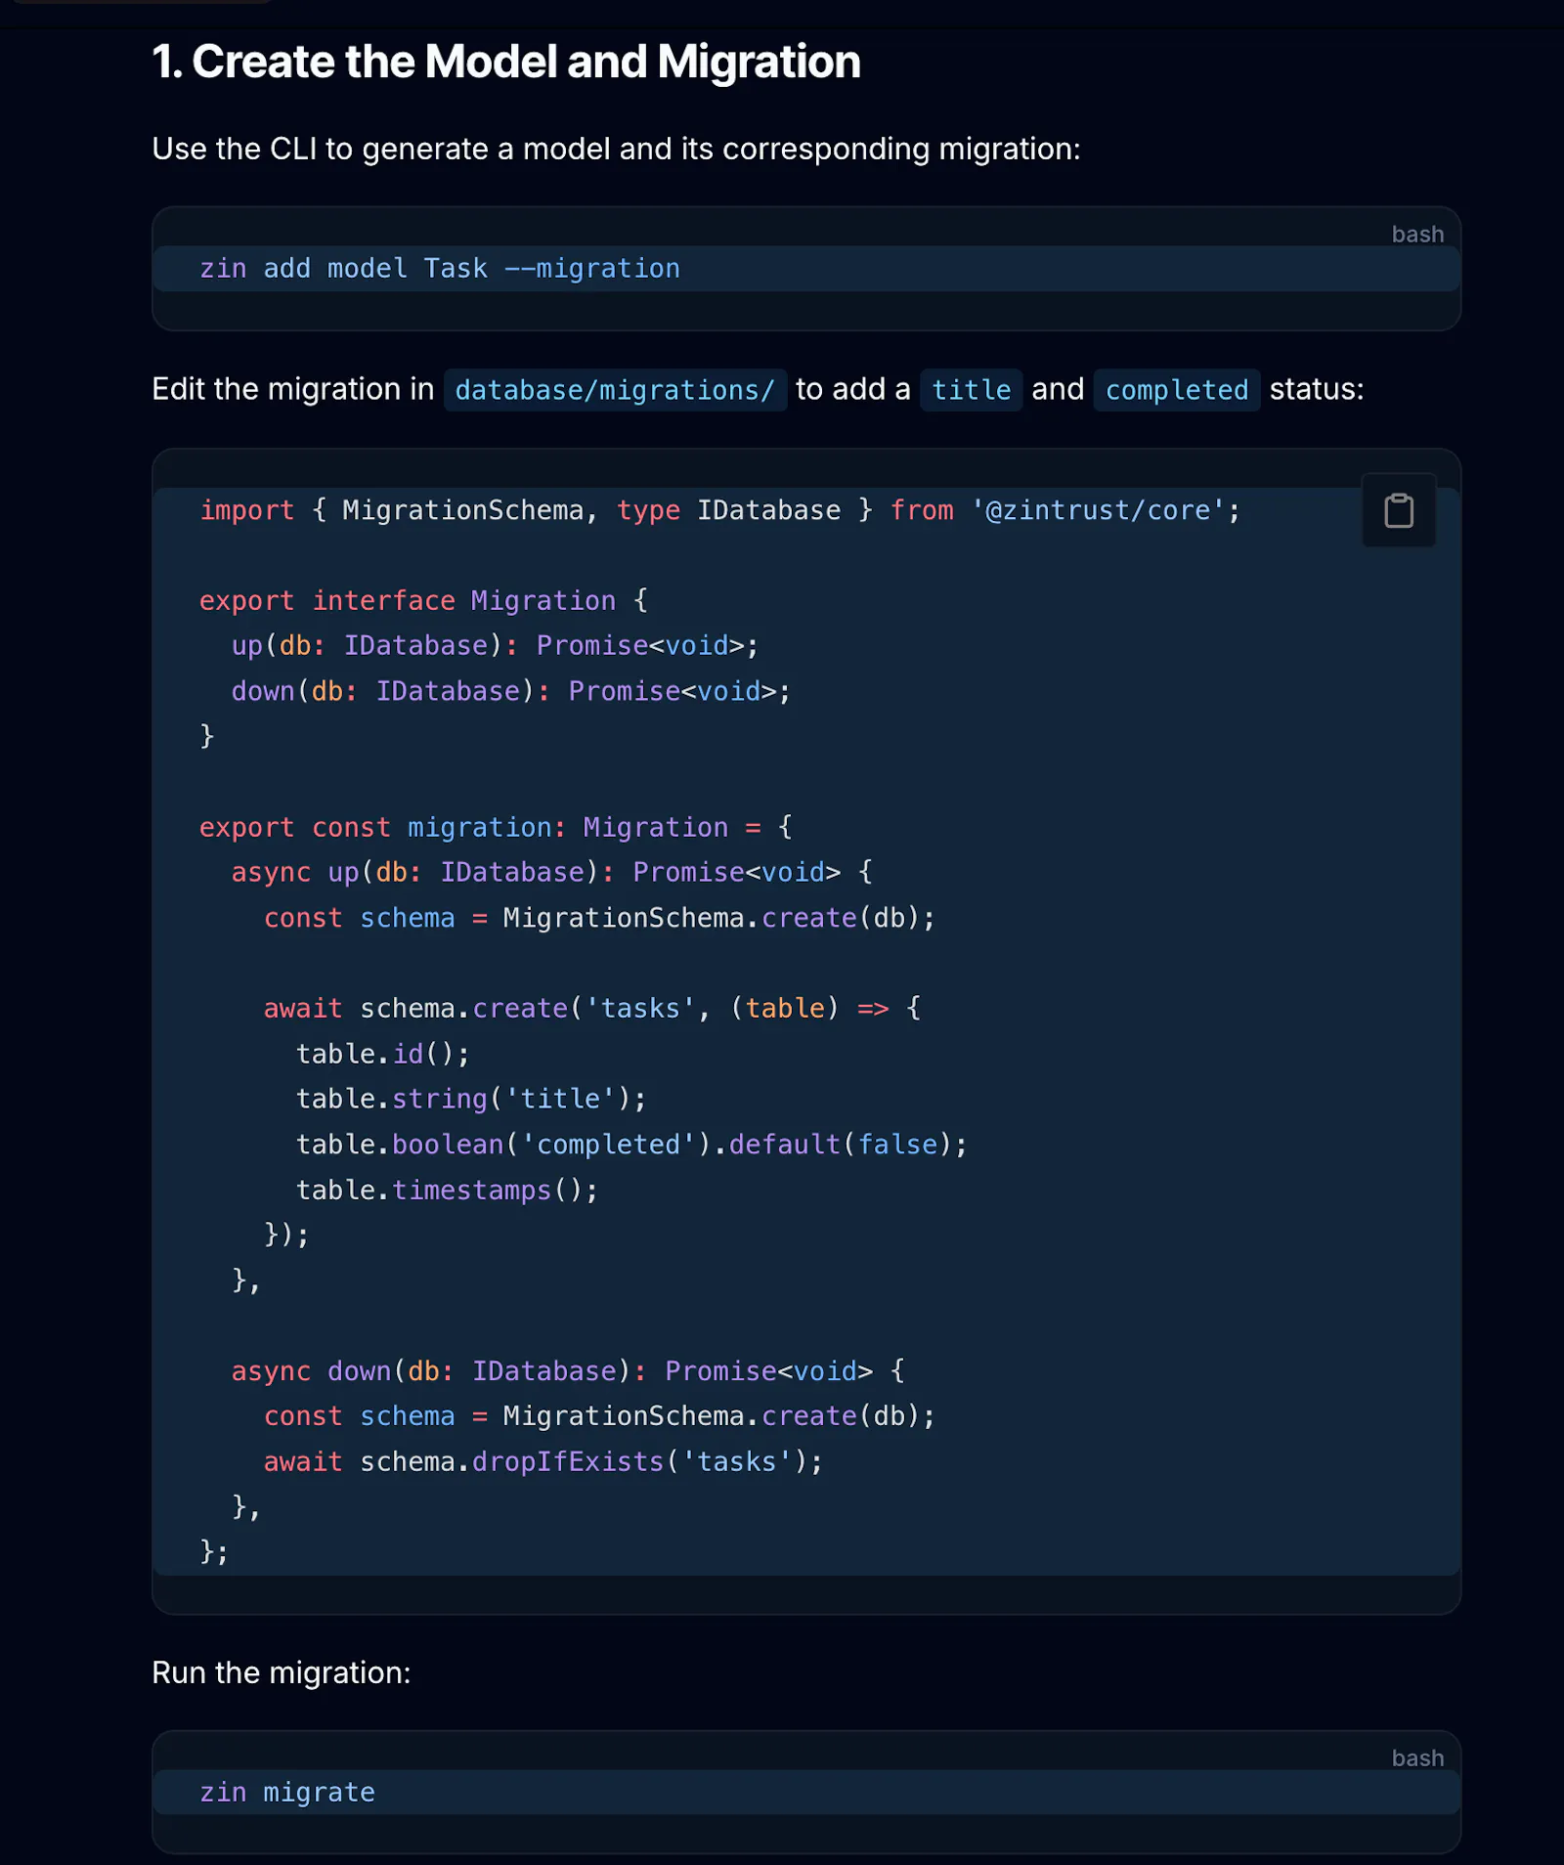The image size is (1564, 1865).
Task: Click the 'table.id();' line
Action: click(x=383, y=1054)
